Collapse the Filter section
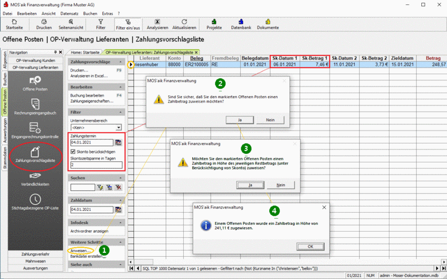 [x=121, y=112]
